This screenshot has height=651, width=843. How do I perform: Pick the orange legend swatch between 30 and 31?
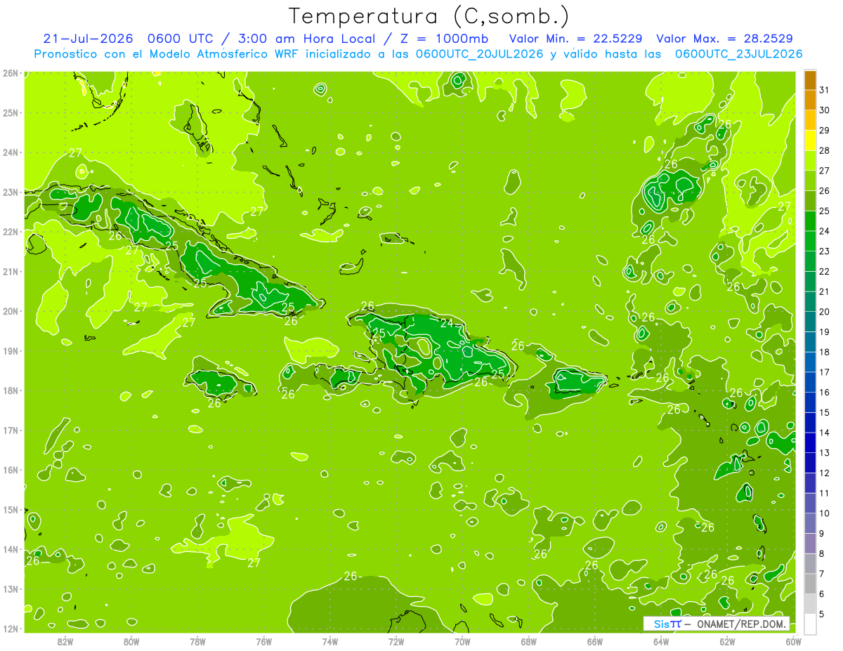[810, 100]
